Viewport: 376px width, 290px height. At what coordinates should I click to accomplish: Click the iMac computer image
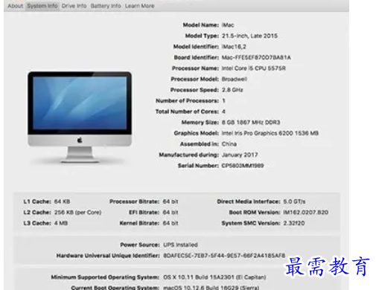(80, 117)
